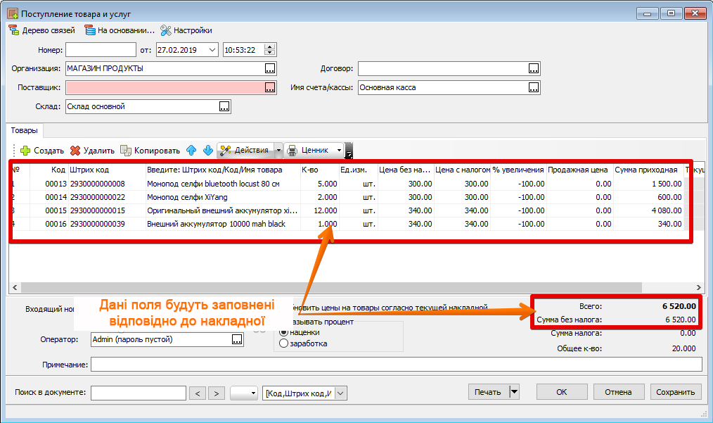Click the Примечание note field
The height and width of the screenshot is (423, 713).
pos(397,365)
